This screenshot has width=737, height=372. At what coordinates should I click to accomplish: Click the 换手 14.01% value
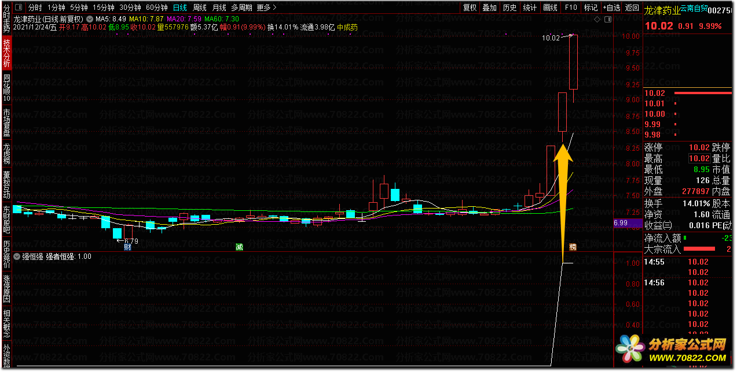pyautogui.click(x=695, y=203)
